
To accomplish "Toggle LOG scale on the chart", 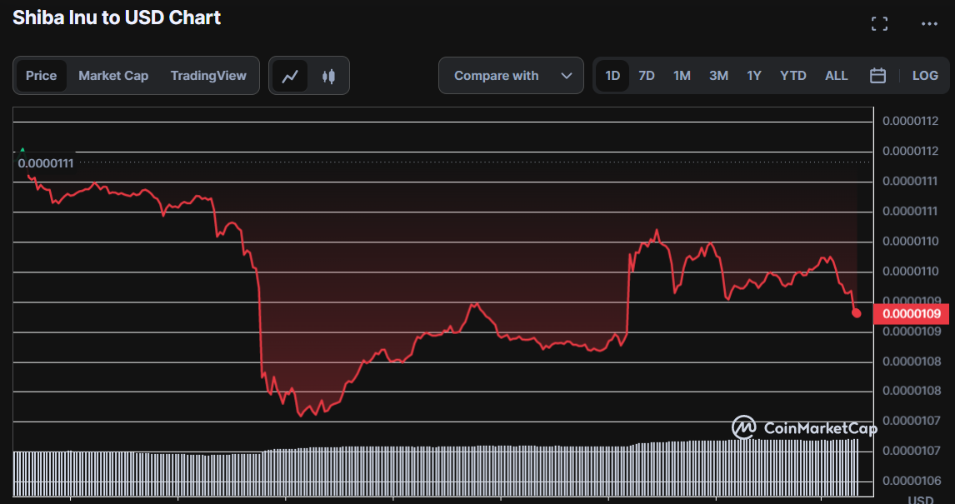I will point(925,76).
